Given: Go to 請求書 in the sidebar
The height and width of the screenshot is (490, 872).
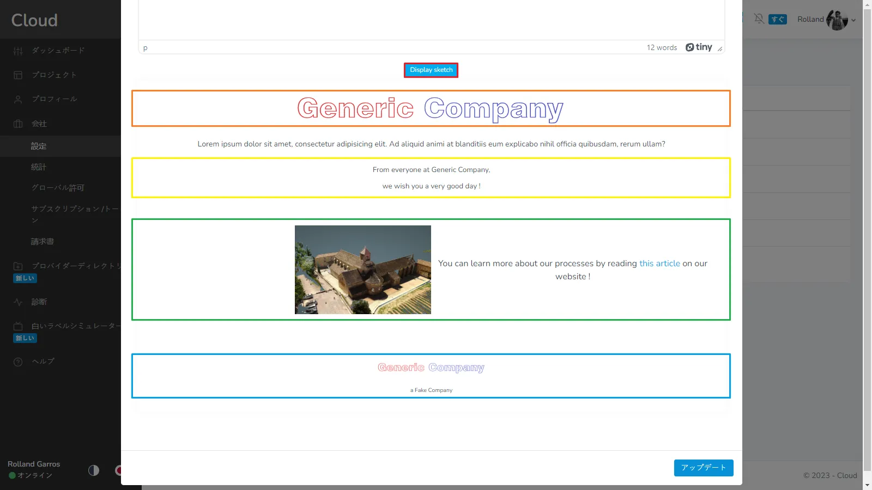Looking at the screenshot, I should pyautogui.click(x=43, y=242).
